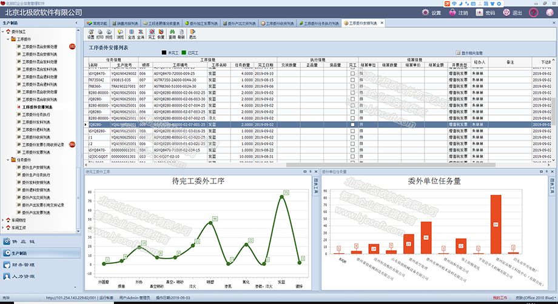Viewport: 558px width, 304px height.
Task: Switch to the 工序委外任务执行列表 tab
Action: [319, 24]
